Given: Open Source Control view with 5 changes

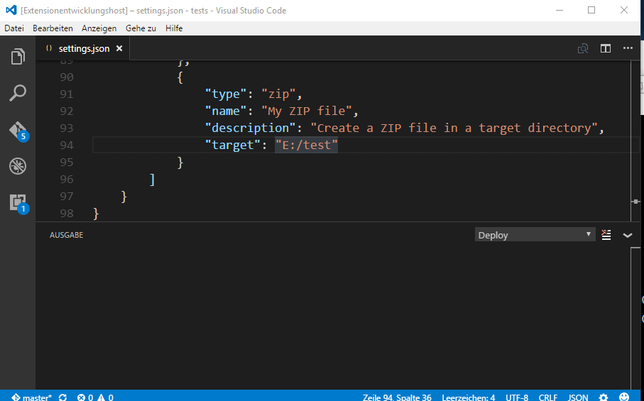Looking at the screenshot, I should [18, 131].
